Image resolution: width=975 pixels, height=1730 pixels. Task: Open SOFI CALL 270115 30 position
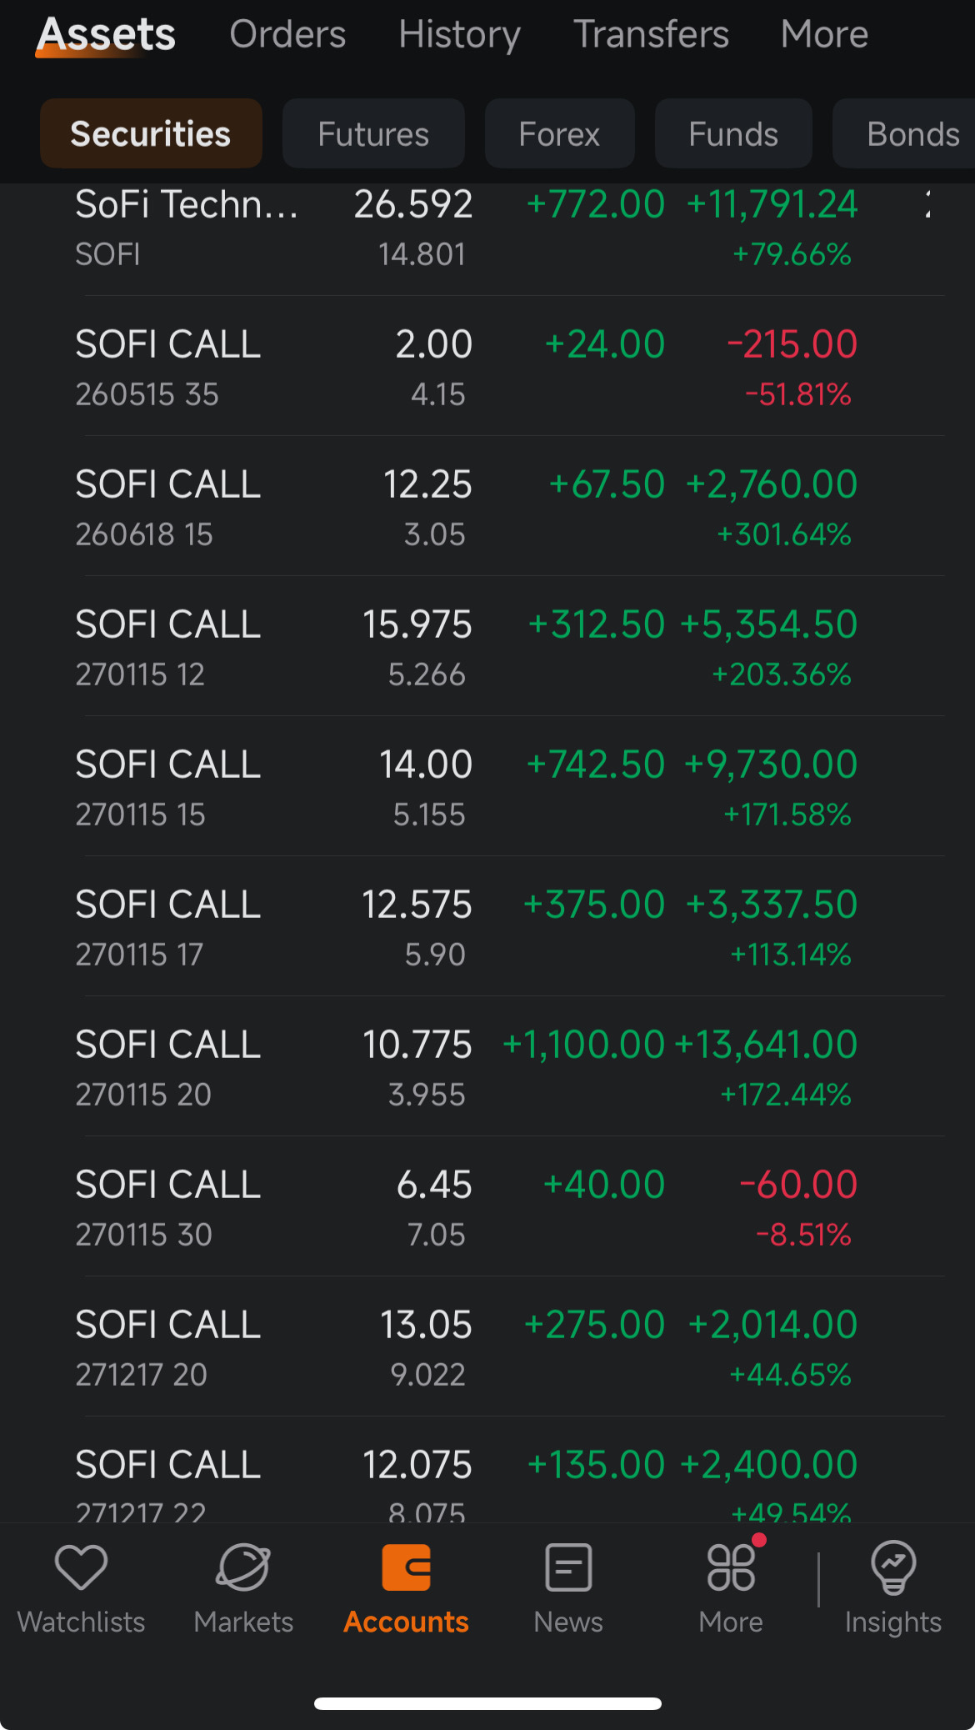tap(487, 1206)
